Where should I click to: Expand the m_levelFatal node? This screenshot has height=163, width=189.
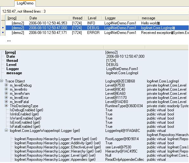pos(6,101)
